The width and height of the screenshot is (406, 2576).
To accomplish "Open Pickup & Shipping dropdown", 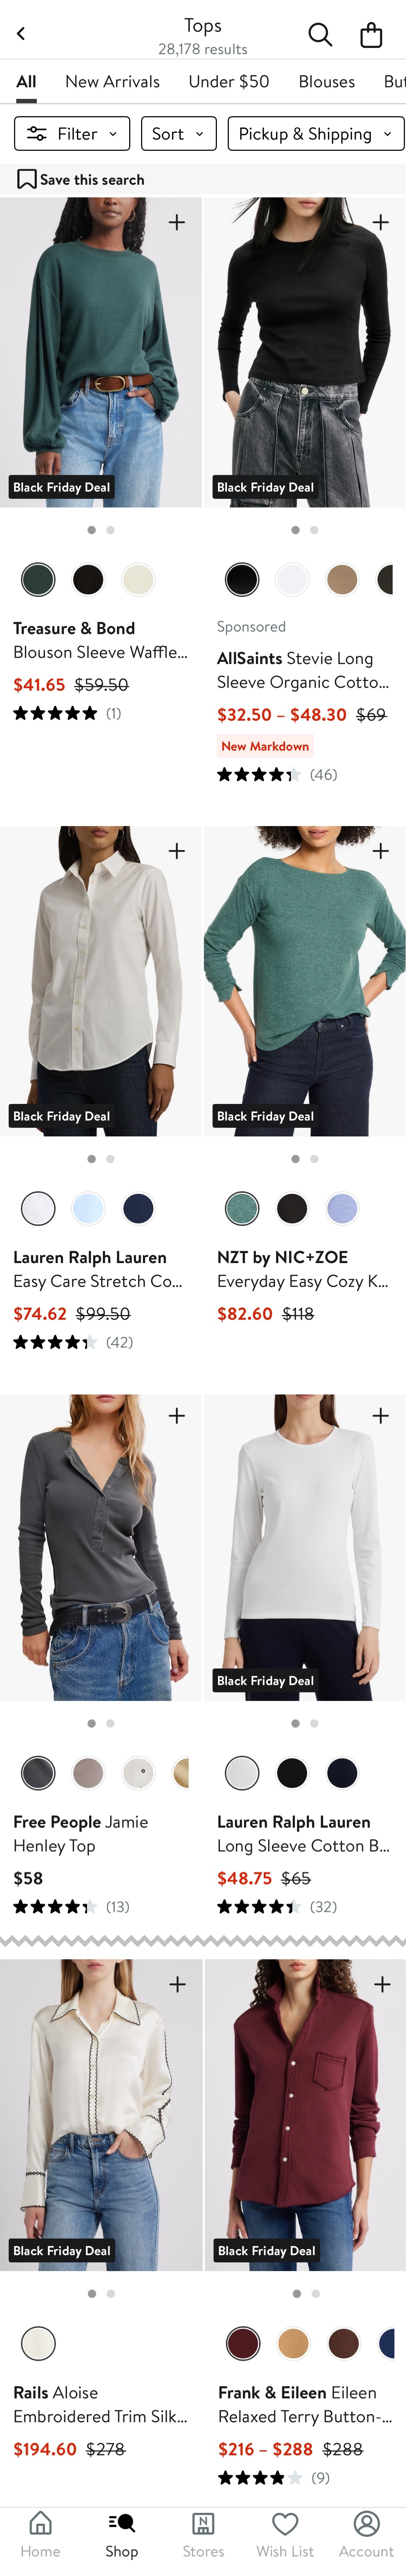I will click(315, 134).
